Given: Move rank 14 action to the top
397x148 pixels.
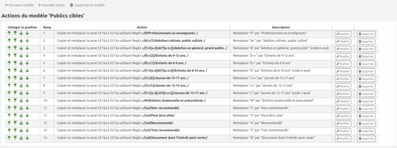Looking at the screenshot, I should point(15,130).
